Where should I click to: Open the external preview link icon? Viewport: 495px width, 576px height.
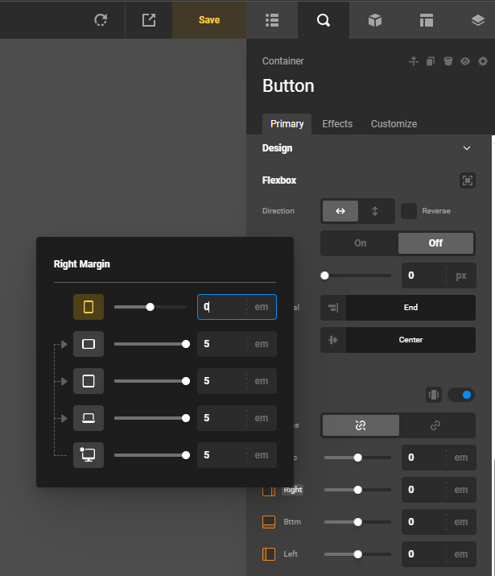tap(149, 20)
